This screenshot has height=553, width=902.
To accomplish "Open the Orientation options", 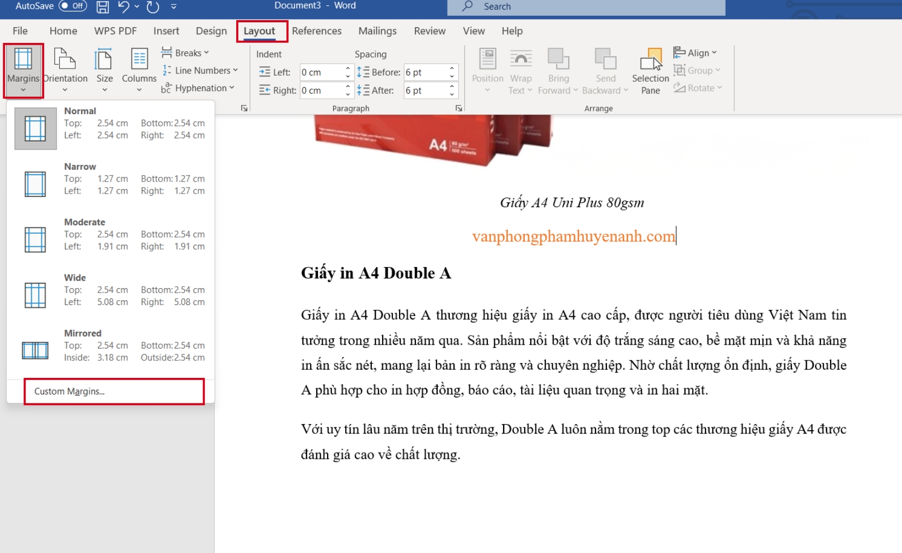I will click(65, 71).
